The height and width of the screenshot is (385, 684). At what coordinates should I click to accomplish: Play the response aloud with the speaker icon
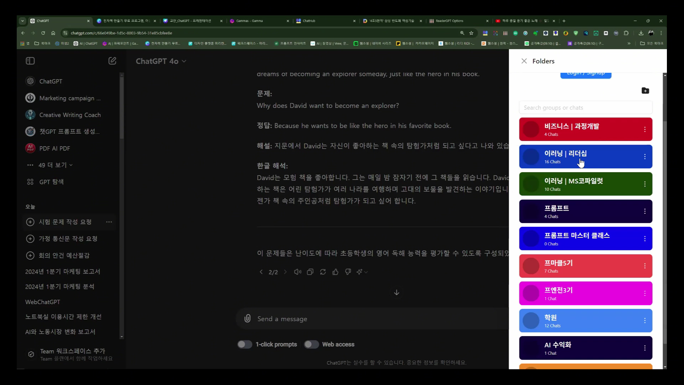297,272
